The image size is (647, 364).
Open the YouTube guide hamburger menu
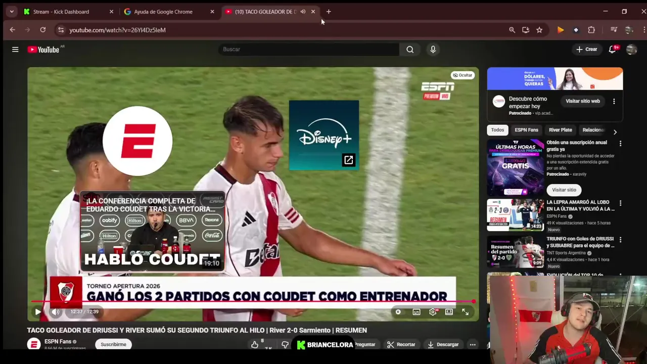coord(15,49)
